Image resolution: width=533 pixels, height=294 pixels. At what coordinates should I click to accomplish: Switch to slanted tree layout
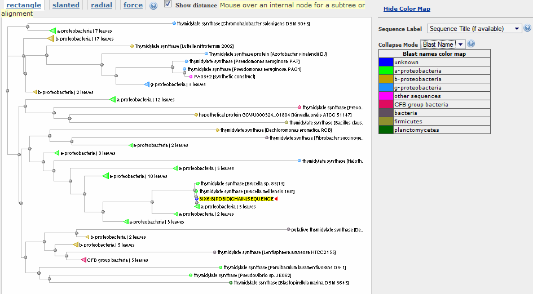click(x=66, y=5)
